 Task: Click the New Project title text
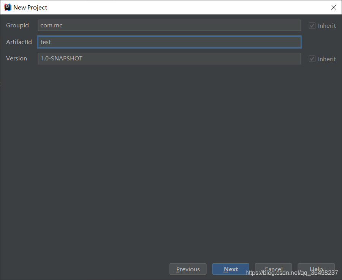click(30, 8)
